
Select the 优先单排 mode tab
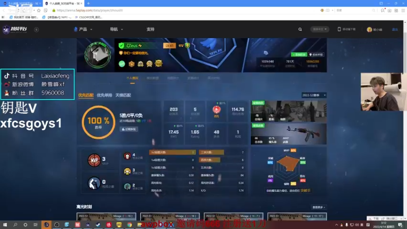pos(104,95)
